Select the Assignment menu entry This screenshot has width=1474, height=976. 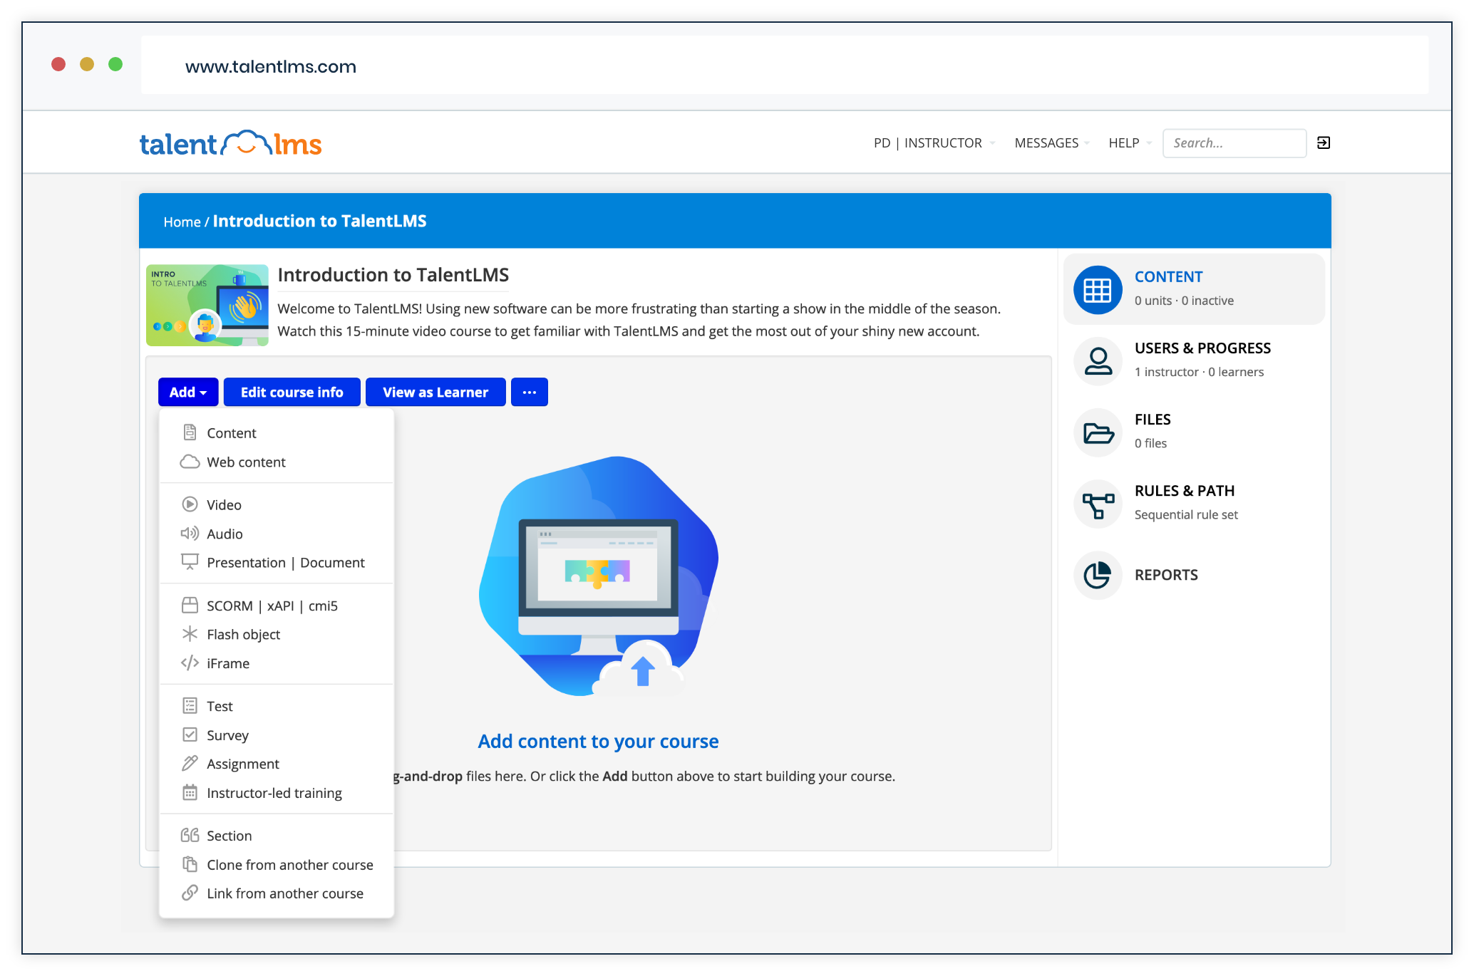point(277,764)
